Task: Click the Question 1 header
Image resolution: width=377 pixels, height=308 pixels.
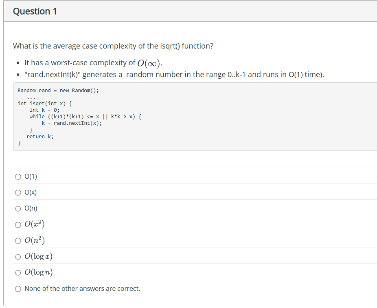Action: 35,11
